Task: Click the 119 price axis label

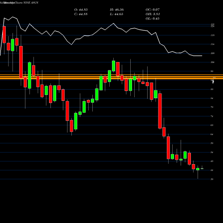Action: [x=213, y=35]
